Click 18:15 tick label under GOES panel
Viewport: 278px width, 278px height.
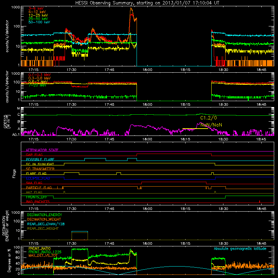(185, 139)
